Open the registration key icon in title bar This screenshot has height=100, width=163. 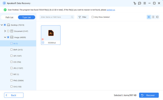135,3
